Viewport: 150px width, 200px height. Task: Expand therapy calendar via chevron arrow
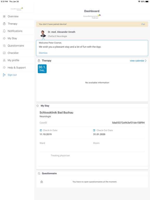(146, 61)
